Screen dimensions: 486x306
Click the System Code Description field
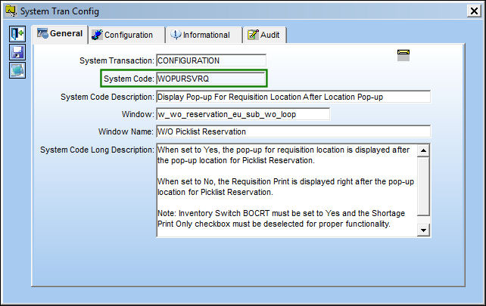pos(293,97)
